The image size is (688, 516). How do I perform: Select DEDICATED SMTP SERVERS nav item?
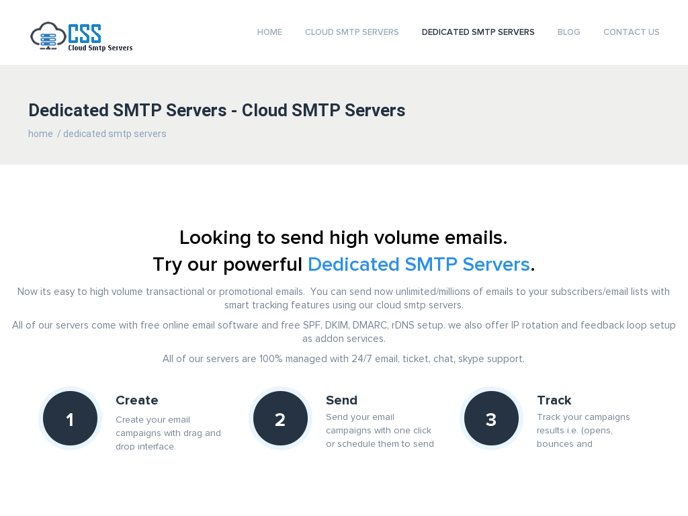(x=478, y=32)
